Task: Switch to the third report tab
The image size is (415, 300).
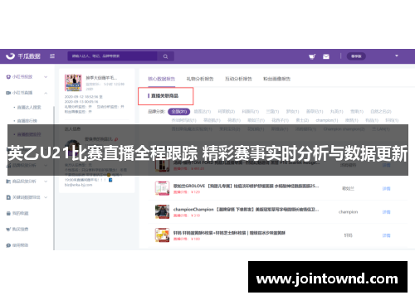Action: [238, 79]
